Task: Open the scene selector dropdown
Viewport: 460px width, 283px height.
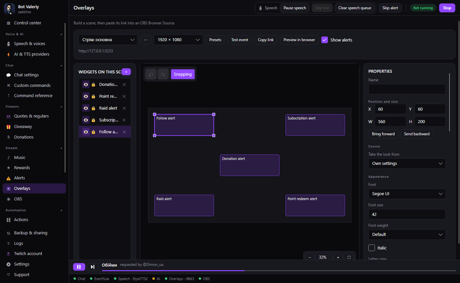Action: pyautogui.click(x=108, y=40)
